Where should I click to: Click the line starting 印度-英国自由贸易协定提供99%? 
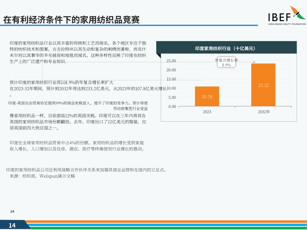[78, 103]
